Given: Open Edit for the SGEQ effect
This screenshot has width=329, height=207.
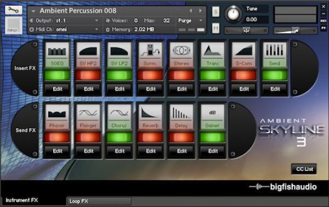Looking at the screenshot, I should coord(57,89).
